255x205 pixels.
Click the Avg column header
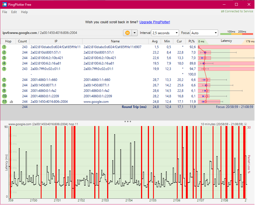155,41
